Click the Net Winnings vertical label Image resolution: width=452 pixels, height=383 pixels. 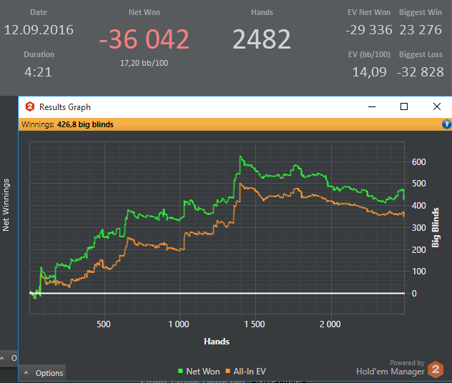tap(6, 205)
